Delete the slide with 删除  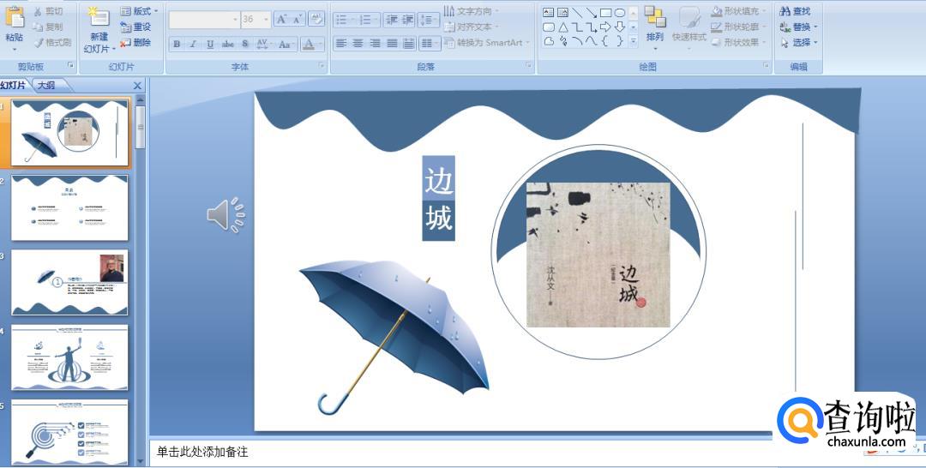[x=135, y=43]
